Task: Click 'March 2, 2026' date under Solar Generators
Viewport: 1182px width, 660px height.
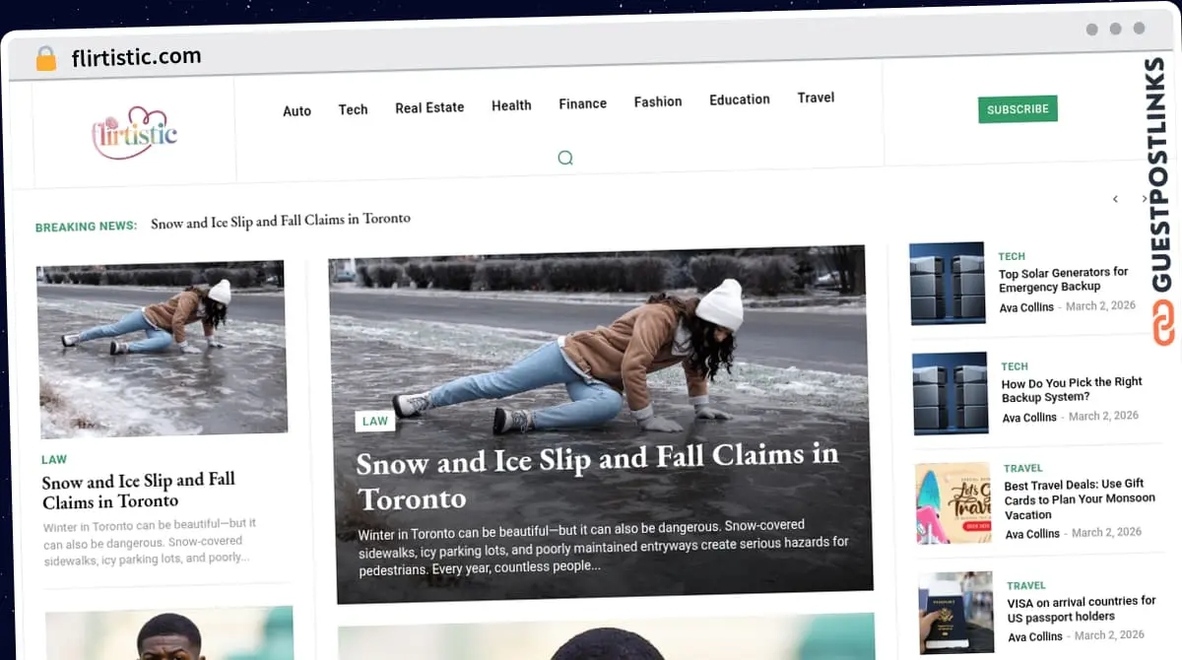Action: click(1100, 305)
